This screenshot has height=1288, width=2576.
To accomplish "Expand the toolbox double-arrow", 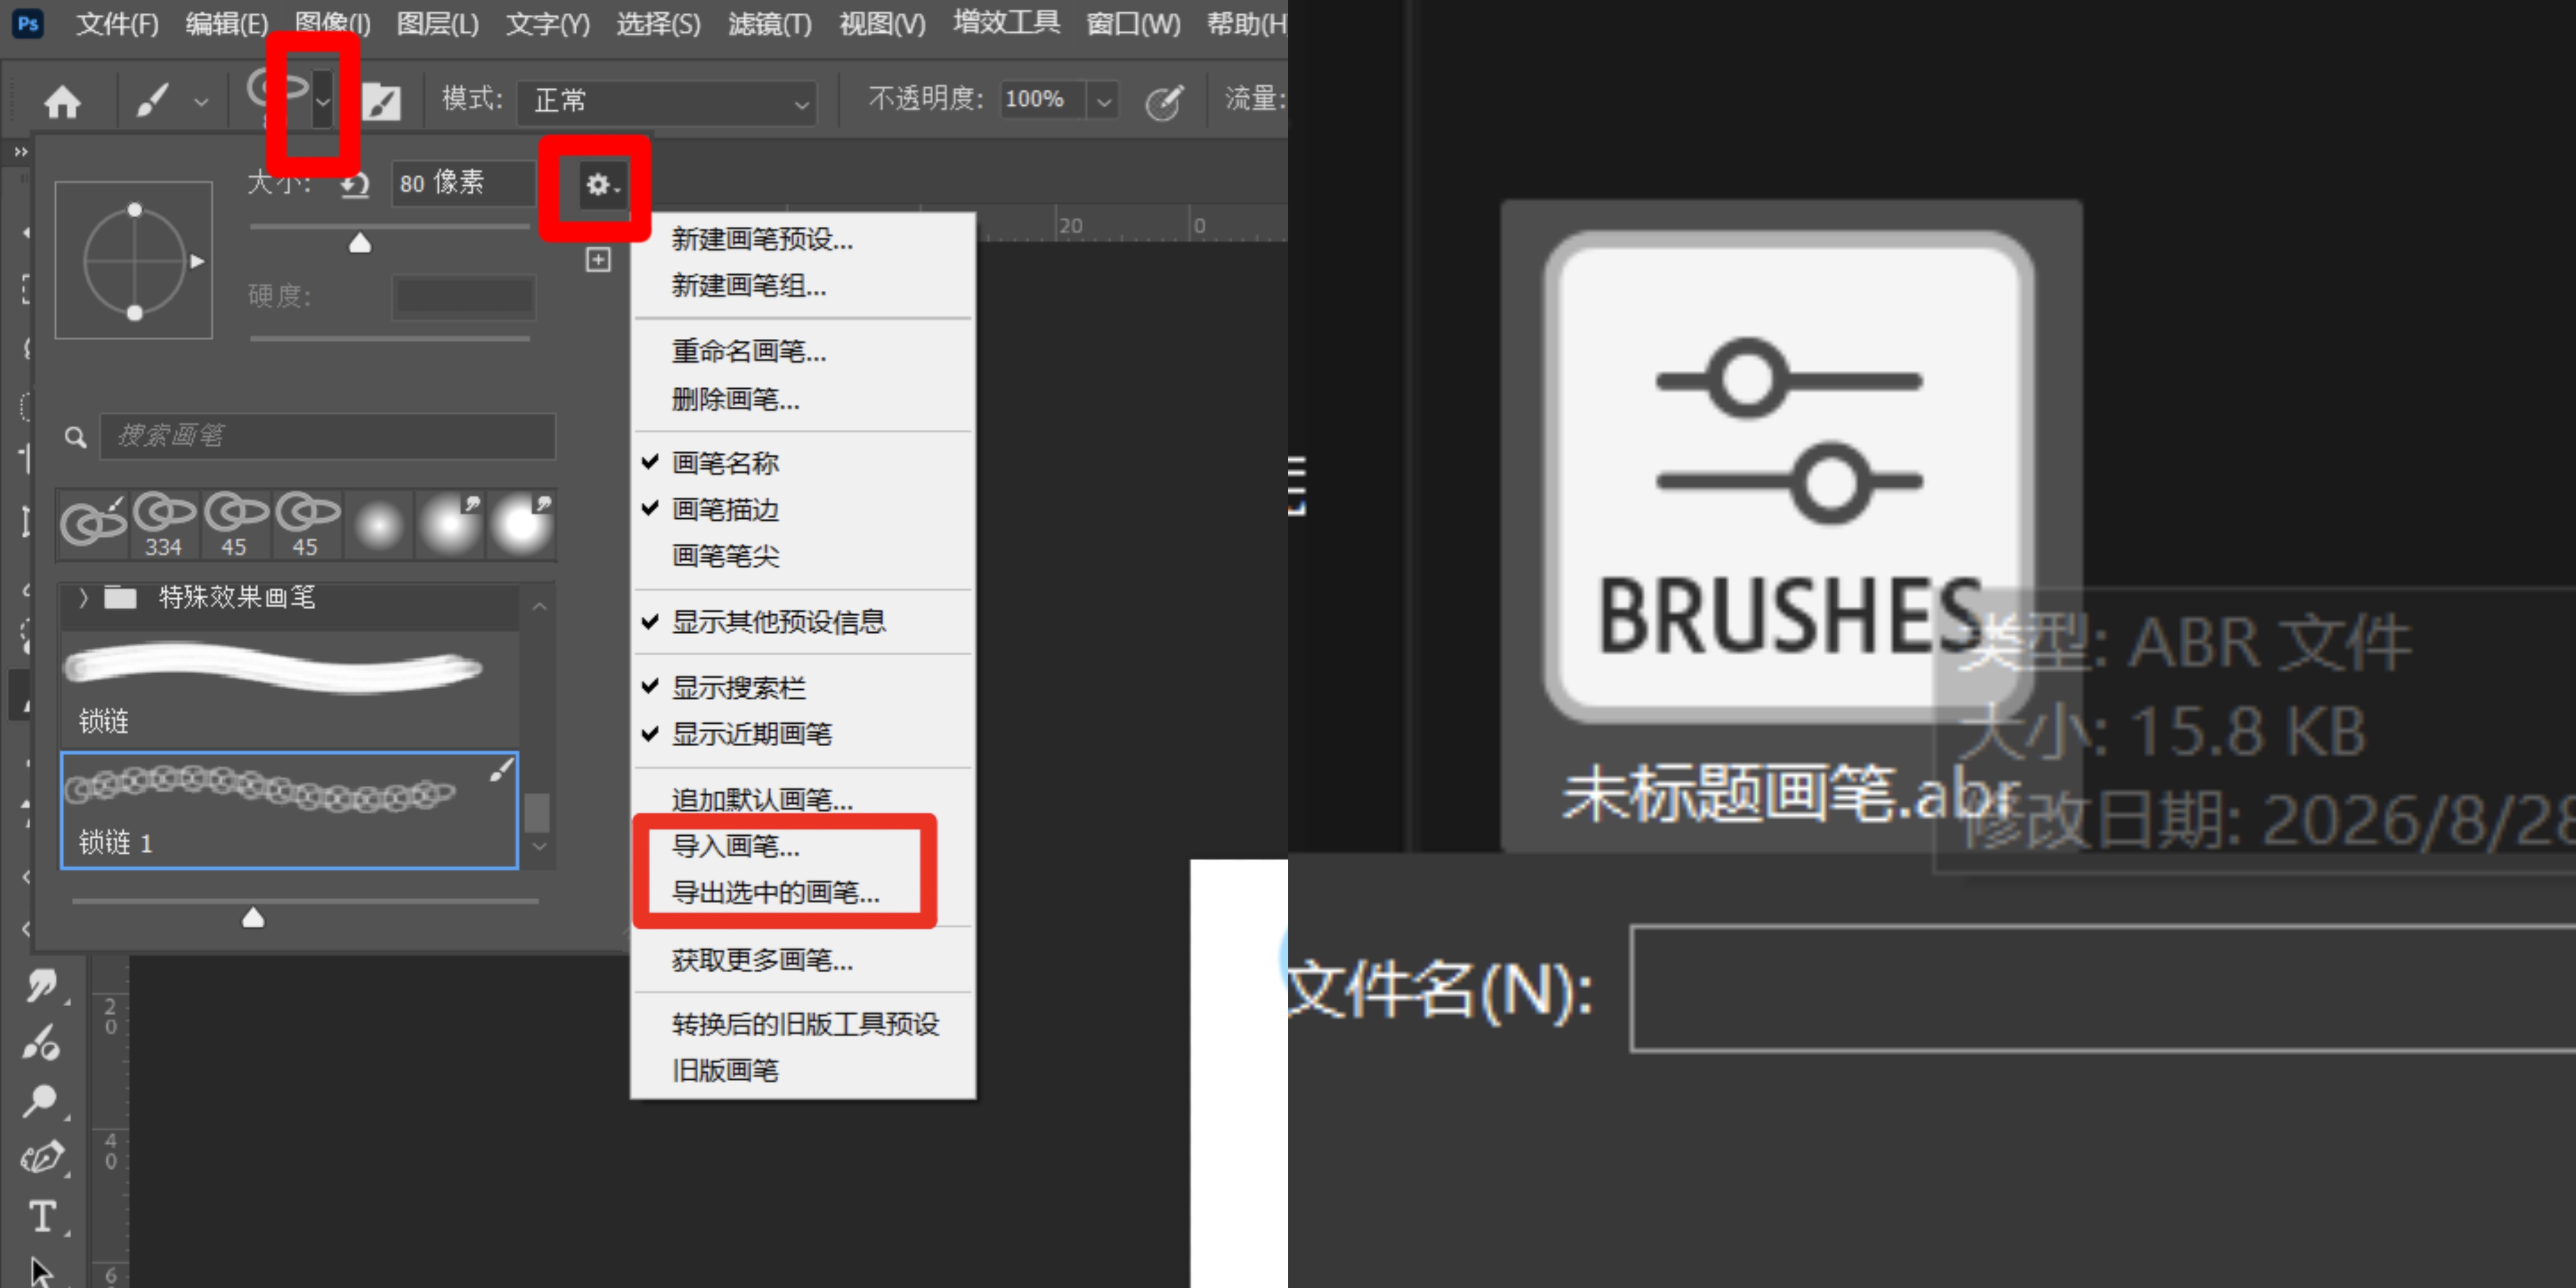I will pyautogui.click(x=21, y=152).
